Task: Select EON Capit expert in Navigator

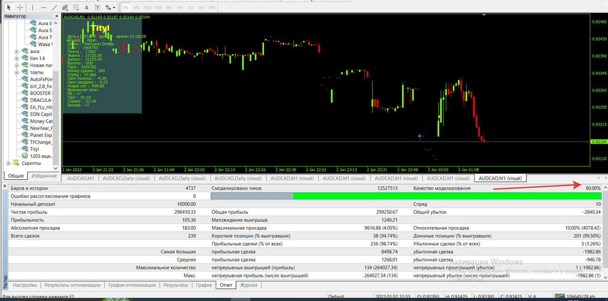Action: (41, 114)
